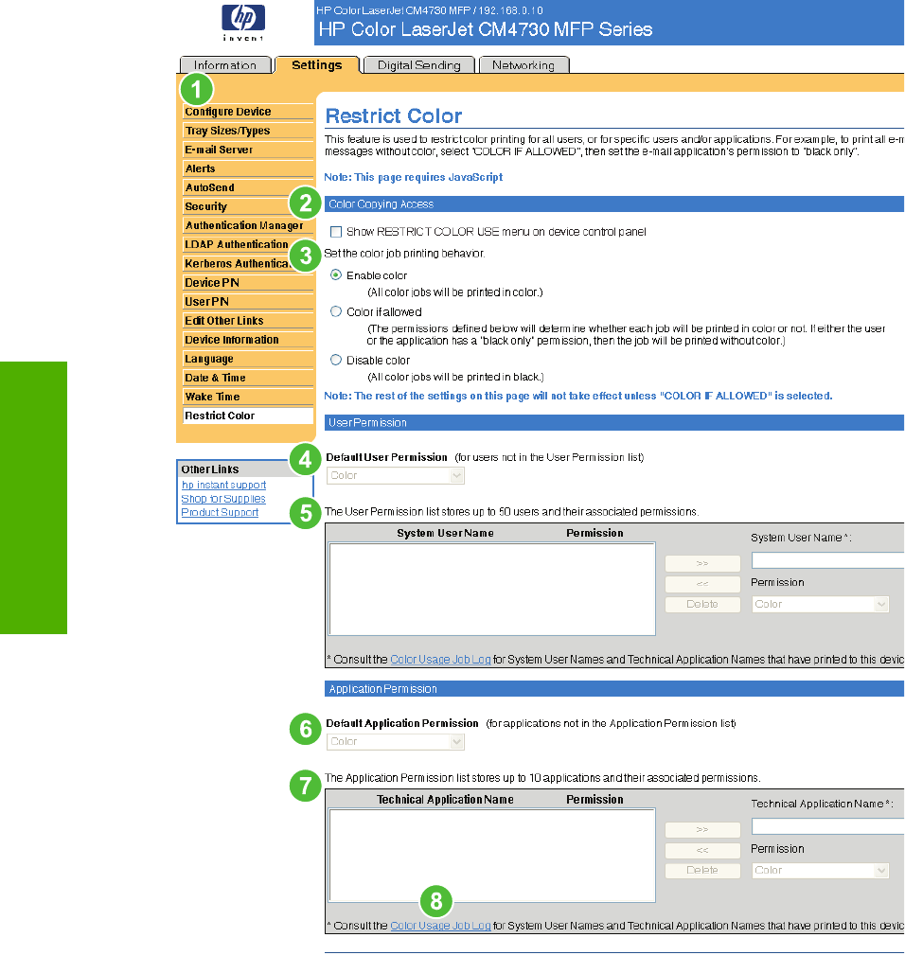Image resolution: width=905 pixels, height=973 pixels.
Task: Switch to the Digital Sending tab
Action: [419, 65]
